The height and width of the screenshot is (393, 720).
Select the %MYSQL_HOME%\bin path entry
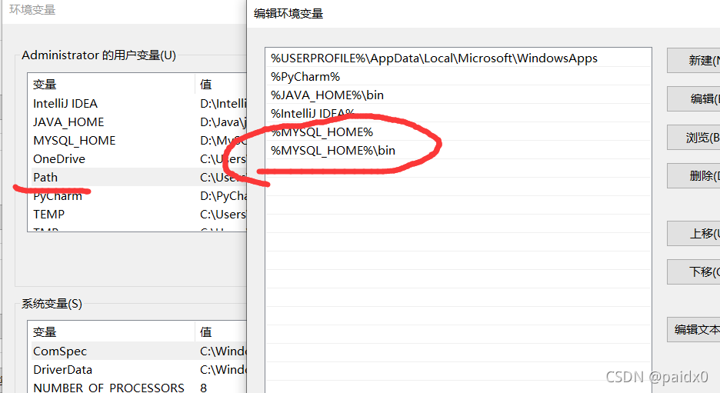(458, 150)
